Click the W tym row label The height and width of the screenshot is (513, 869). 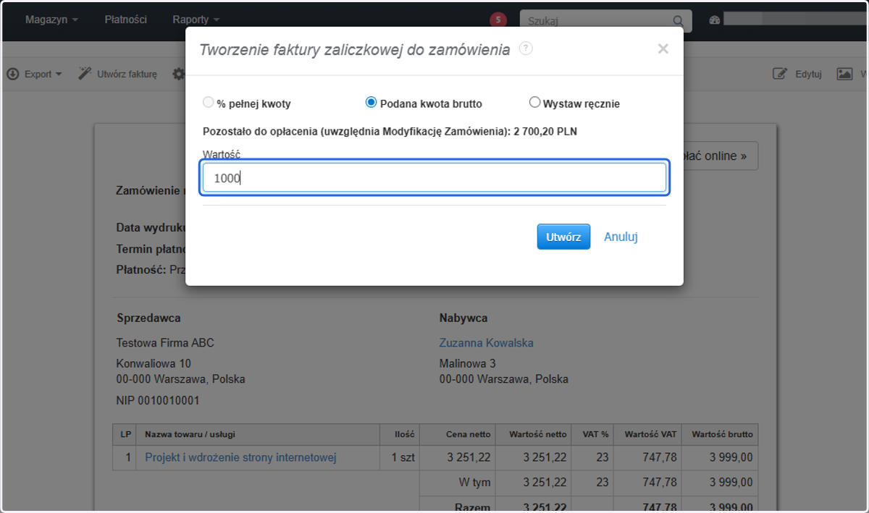pyautogui.click(x=477, y=482)
